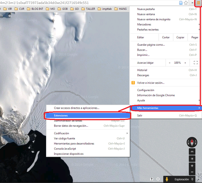202x183 pixels.
Task: Expand Pestañas recientes submenu
Action: pyautogui.click(x=165, y=29)
